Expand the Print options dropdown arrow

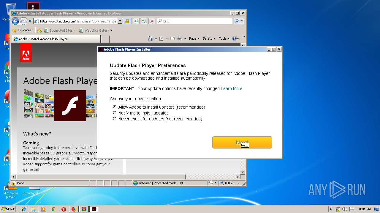(x=185, y=38)
